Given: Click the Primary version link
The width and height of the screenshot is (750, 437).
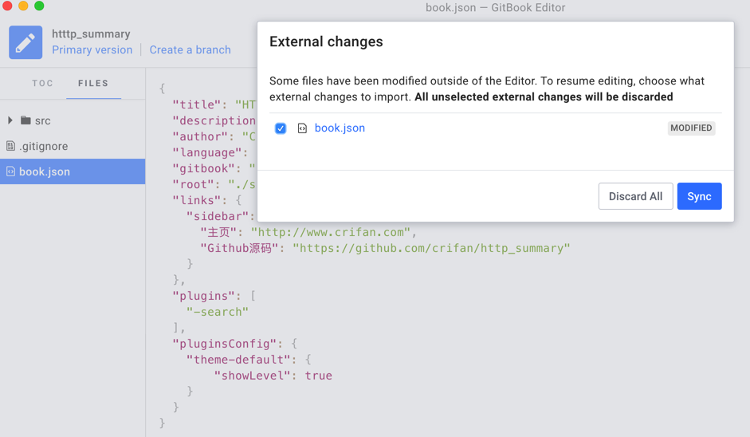Looking at the screenshot, I should (x=92, y=49).
